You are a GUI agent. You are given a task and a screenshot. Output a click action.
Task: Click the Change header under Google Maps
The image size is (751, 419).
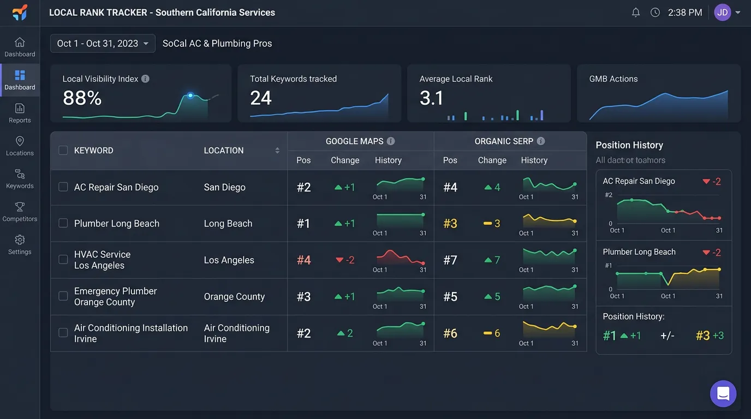pyautogui.click(x=345, y=160)
